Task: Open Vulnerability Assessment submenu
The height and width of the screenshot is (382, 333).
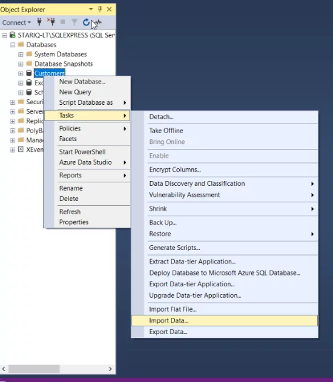Action: (x=225, y=195)
